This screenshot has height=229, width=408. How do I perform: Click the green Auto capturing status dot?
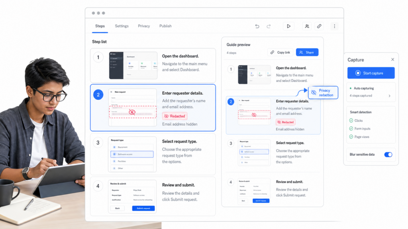351,88
